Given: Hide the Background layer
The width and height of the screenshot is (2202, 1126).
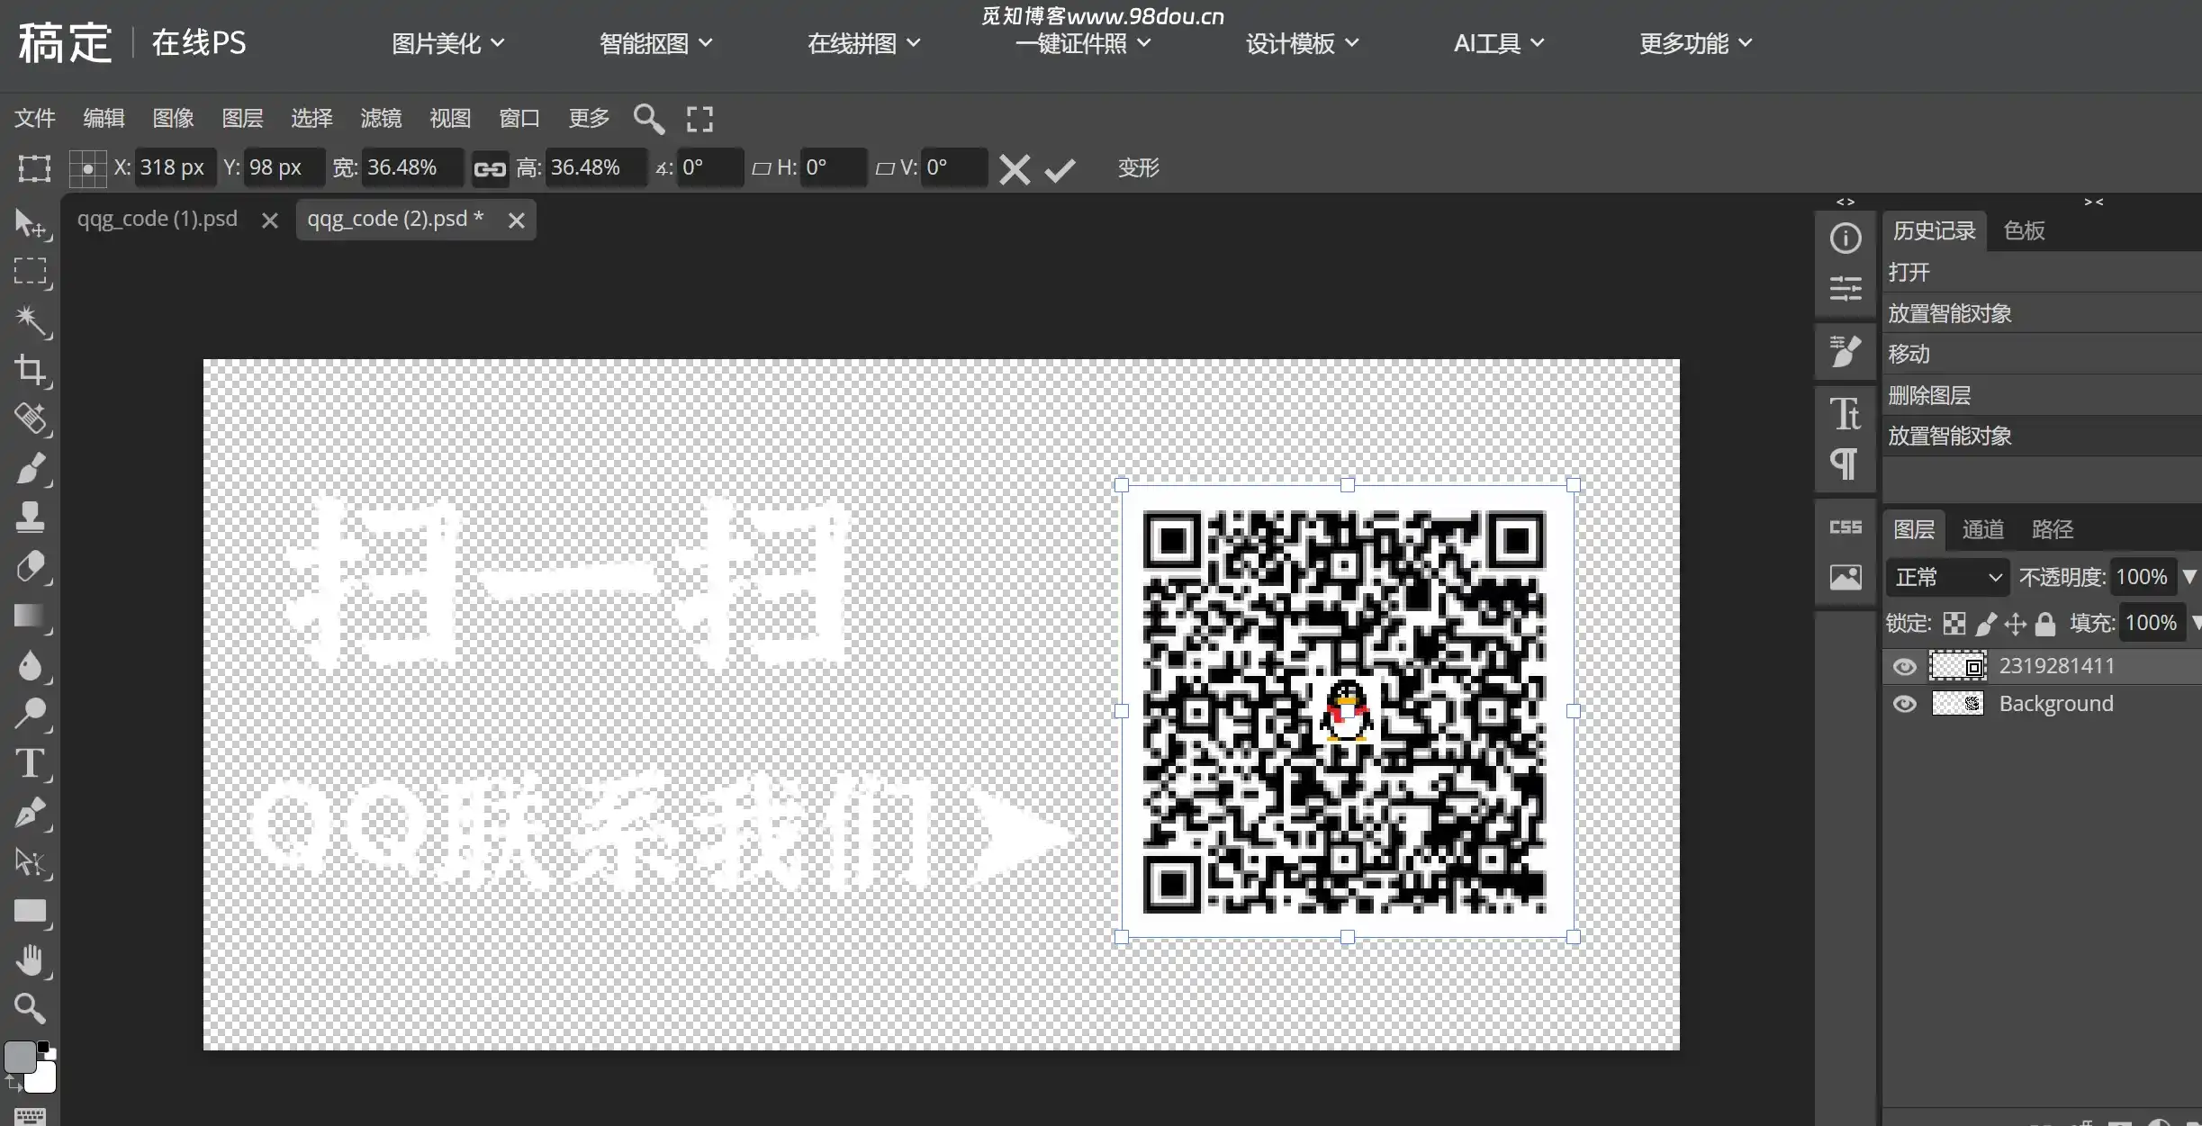Looking at the screenshot, I should coord(1904,704).
